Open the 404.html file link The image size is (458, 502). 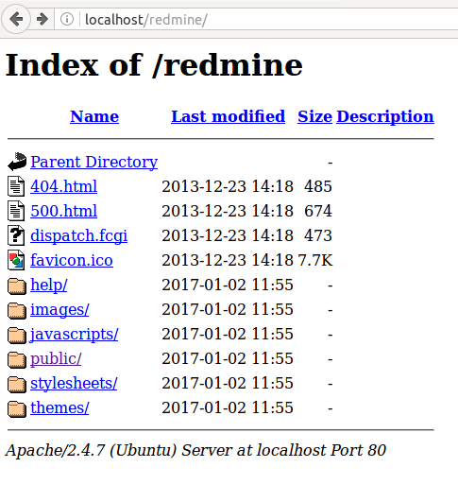pyautogui.click(x=63, y=186)
